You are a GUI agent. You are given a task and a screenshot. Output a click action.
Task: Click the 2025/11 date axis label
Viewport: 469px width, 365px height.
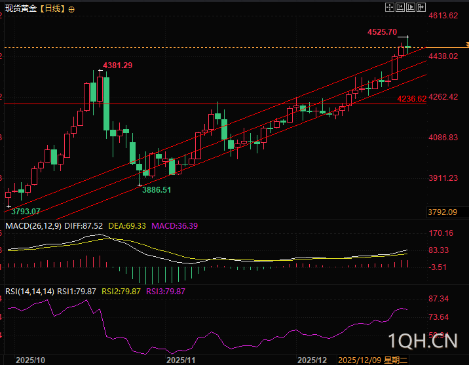pyautogui.click(x=181, y=360)
